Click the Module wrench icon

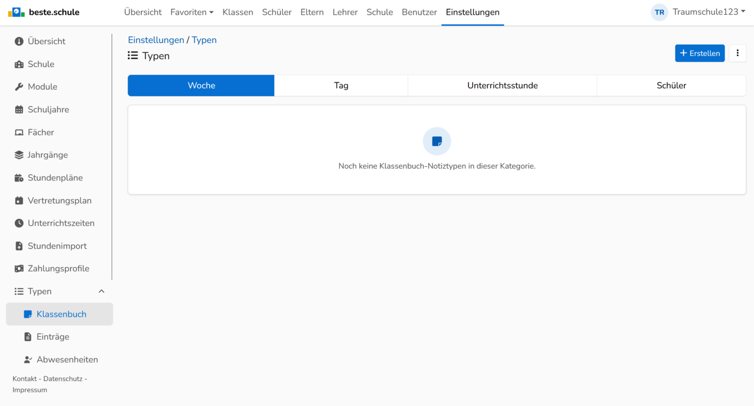coord(19,87)
